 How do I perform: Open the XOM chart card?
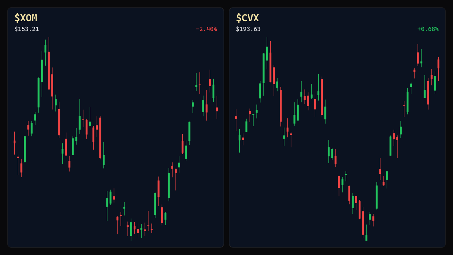click(116, 128)
